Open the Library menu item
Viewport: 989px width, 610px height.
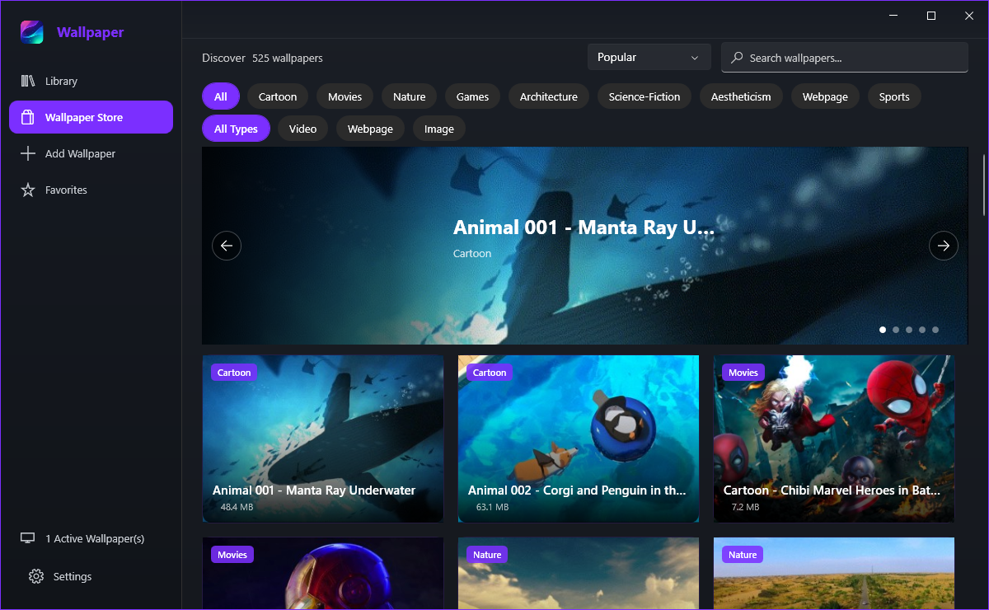tap(91, 81)
